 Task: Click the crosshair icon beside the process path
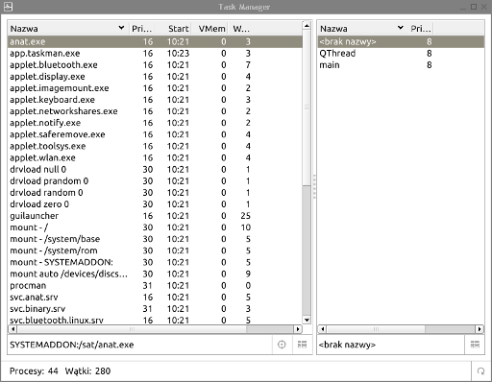click(x=282, y=345)
